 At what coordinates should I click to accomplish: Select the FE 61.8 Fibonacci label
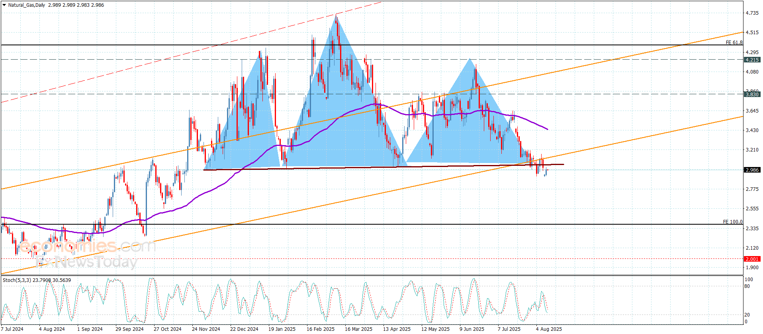click(x=734, y=42)
